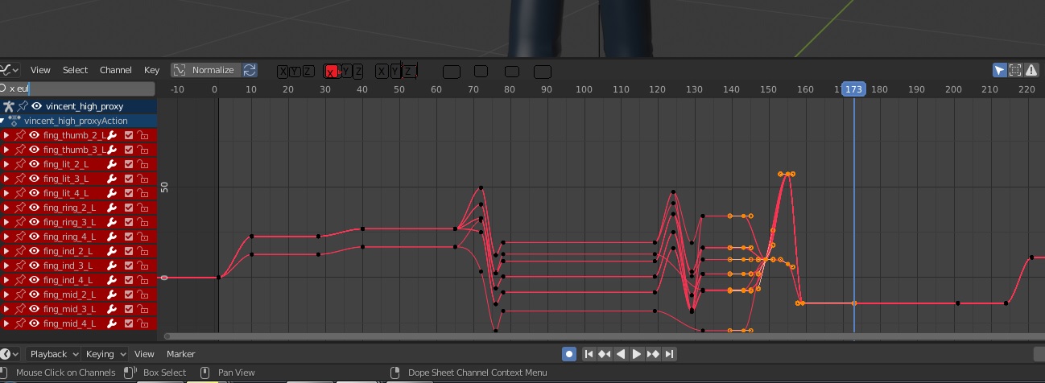Click the current frame 173 marker
Screen dimensions: 1045x383
(853, 89)
